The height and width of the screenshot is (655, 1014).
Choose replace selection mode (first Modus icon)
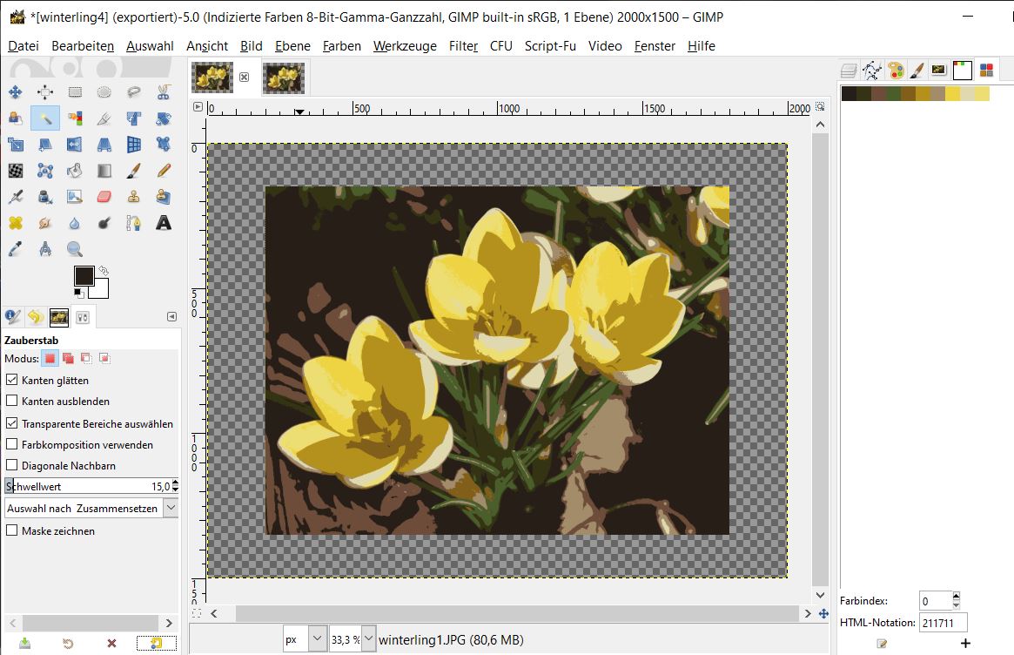coord(50,358)
